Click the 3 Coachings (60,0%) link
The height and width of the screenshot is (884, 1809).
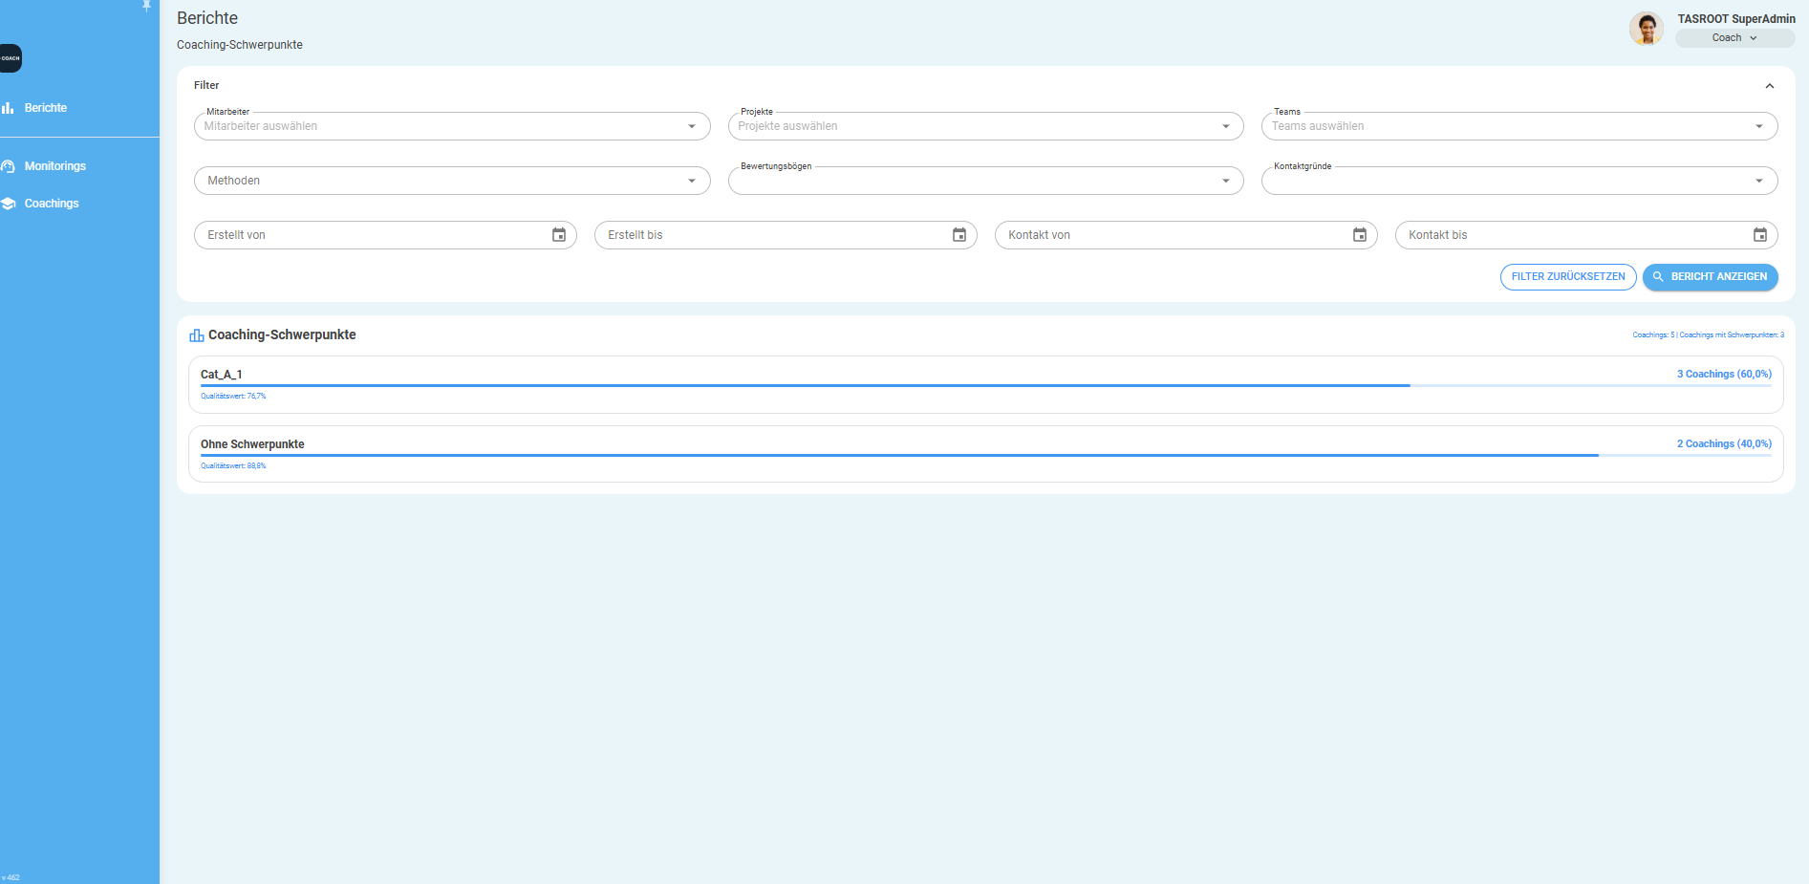(1724, 375)
